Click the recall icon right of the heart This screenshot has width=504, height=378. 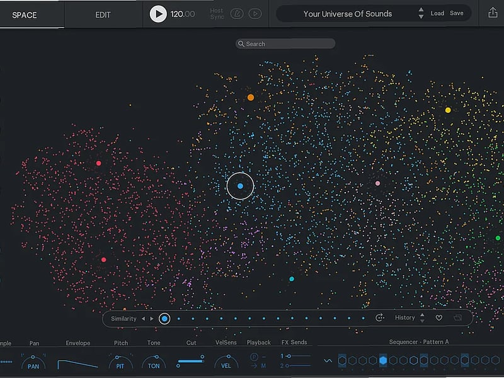click(458, 318)
